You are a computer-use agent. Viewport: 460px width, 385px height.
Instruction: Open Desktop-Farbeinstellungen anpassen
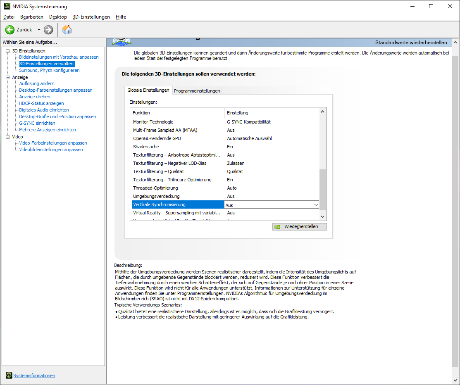(56, 90)
